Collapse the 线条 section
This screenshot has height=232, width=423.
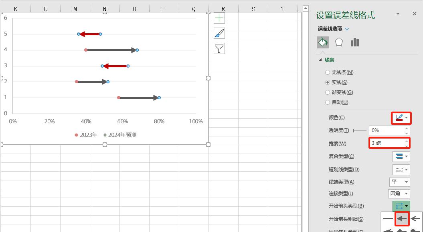tap(320, 60)
